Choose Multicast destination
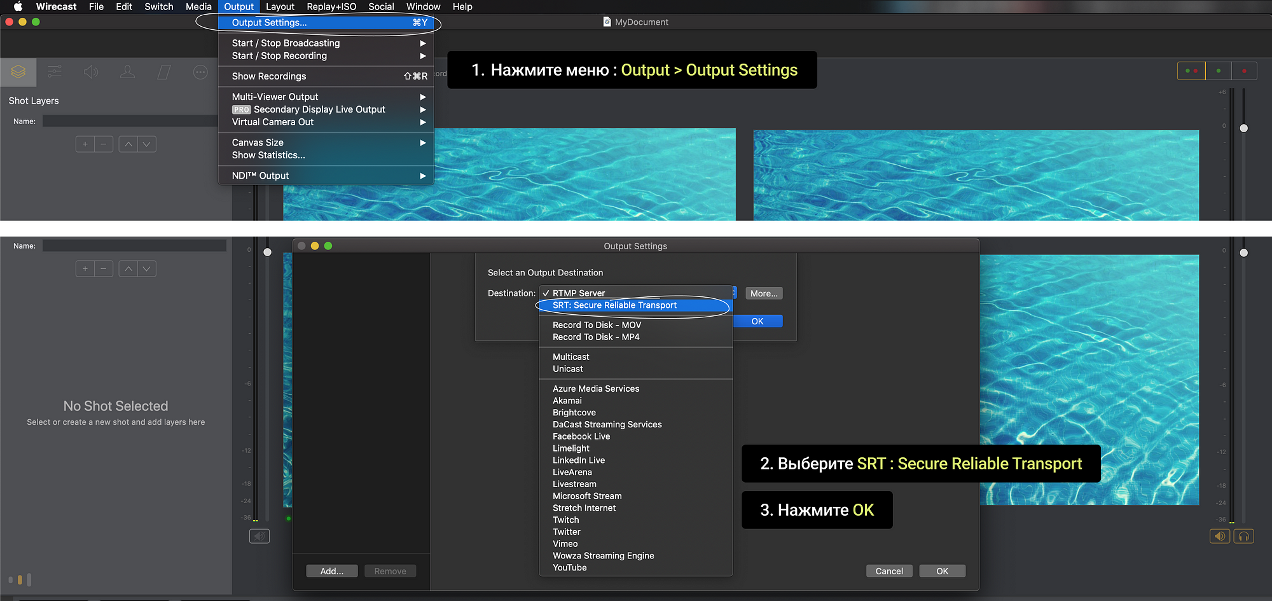This screenshot has width=1272, height=601. 636,357
